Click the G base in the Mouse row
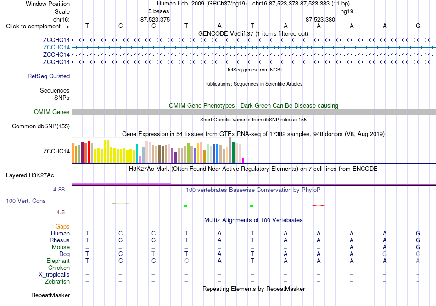 (418, 247)
